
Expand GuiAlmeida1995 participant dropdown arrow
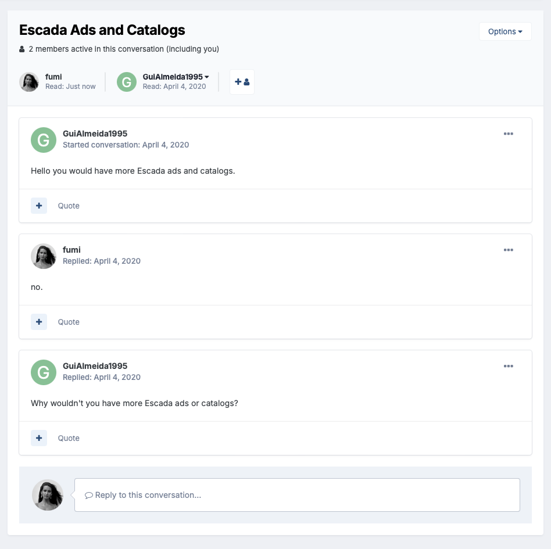(x=207, y=77)
